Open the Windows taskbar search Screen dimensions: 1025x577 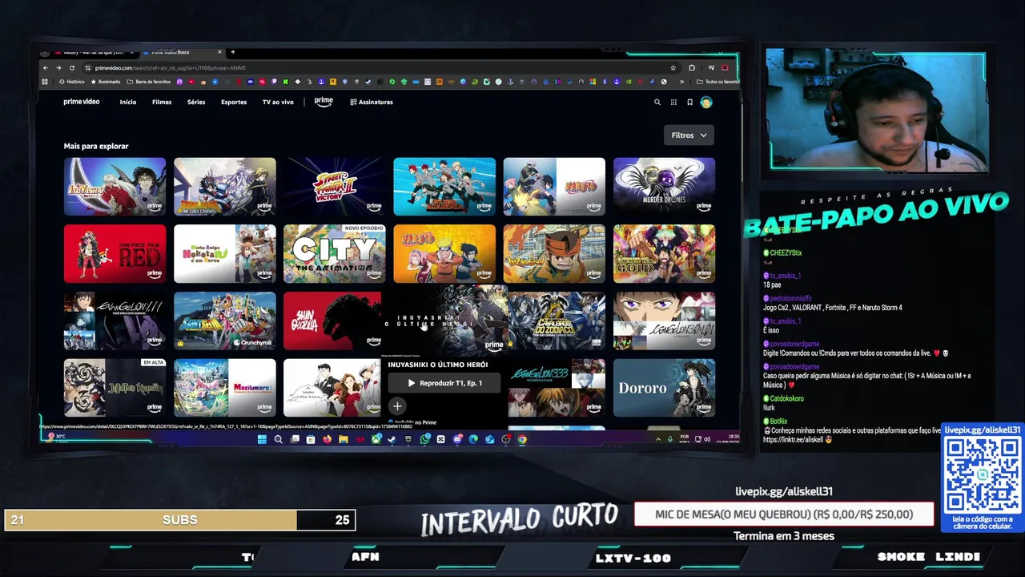278,439
